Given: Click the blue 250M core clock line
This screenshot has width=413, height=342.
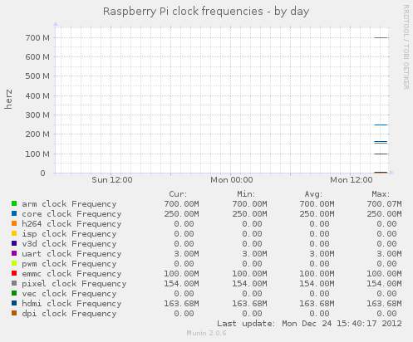Looking at the screenshot, I should (381, 125).
